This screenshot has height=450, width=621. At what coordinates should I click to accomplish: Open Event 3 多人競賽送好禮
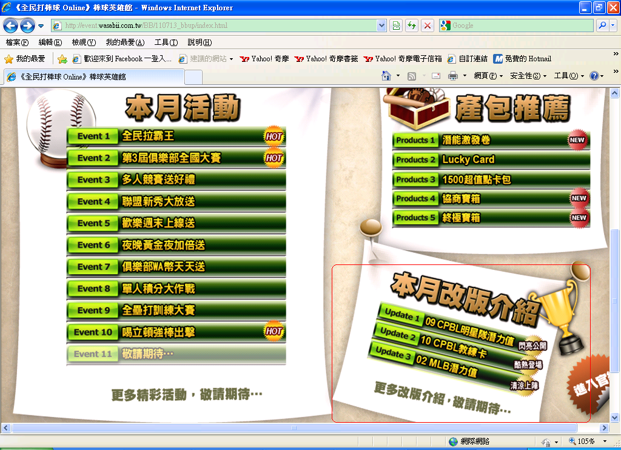[176, 180]
